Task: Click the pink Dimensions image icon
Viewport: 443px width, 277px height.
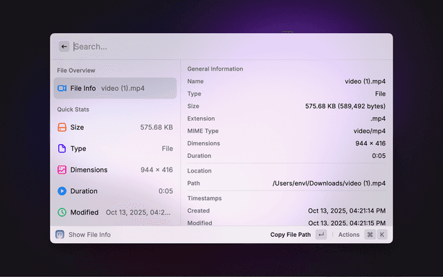Action: [62, 170]
